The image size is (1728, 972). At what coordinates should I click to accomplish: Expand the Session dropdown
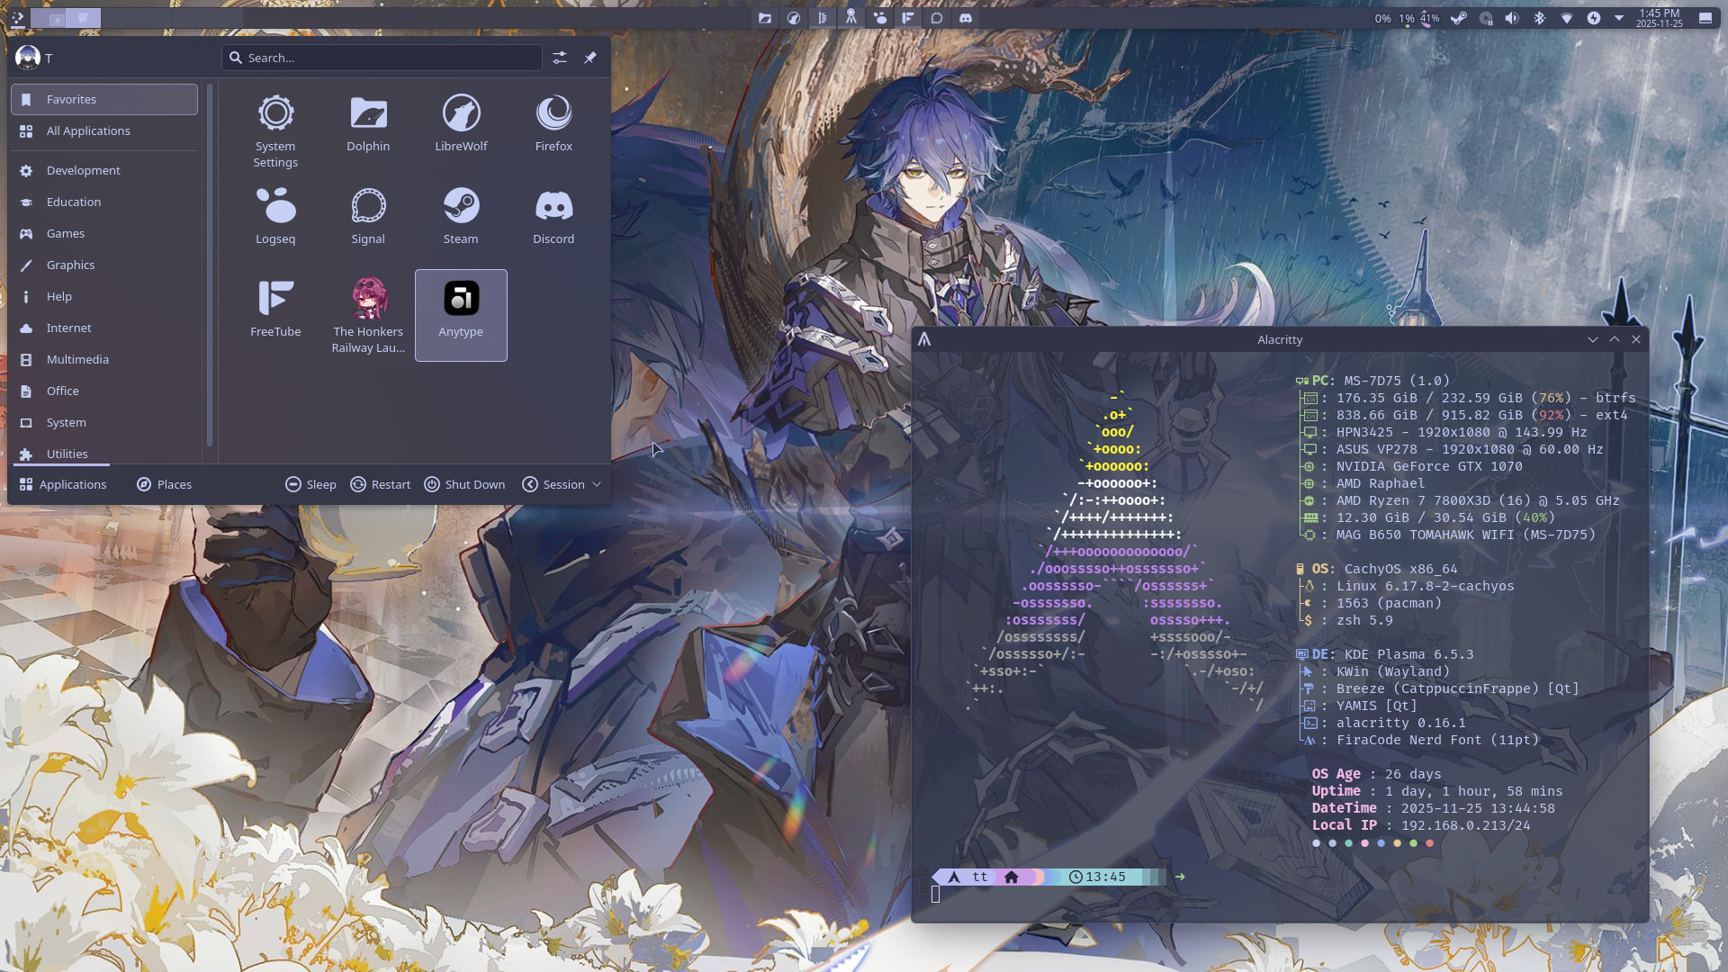click(562, 484)
